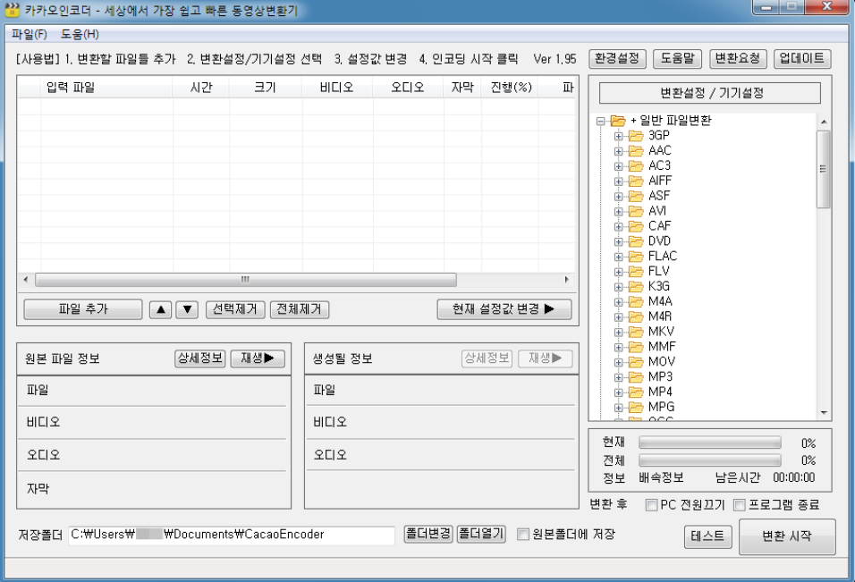Expand the 3GP tree node

[x=618, y=136]
